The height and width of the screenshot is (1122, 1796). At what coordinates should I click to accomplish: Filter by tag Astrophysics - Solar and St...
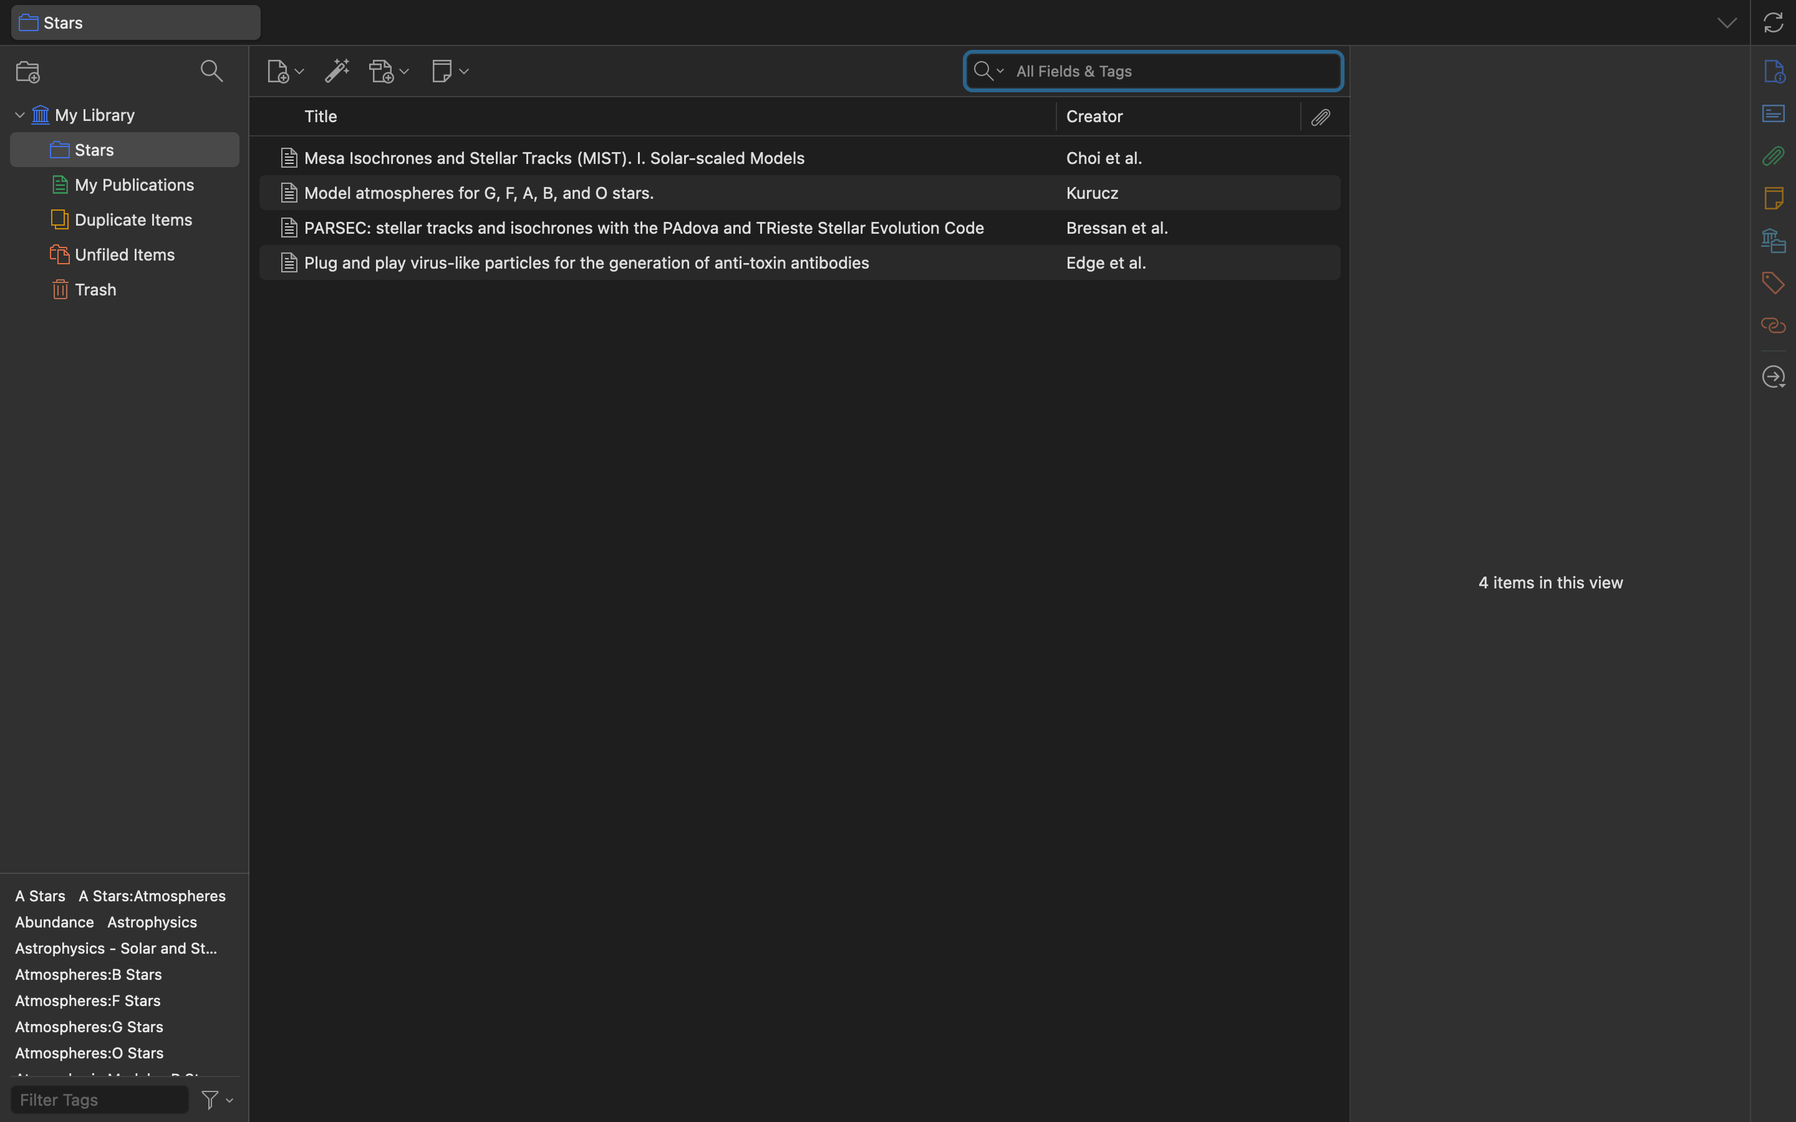(x=116, y=948)
